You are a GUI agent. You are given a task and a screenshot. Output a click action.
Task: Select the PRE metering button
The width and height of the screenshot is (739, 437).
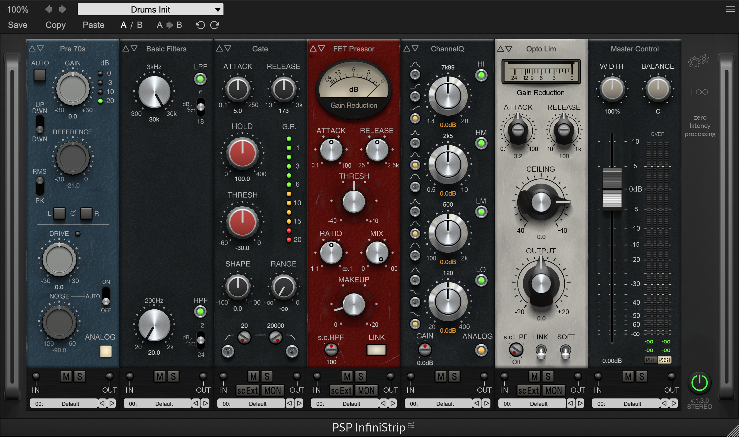click(651, 360)
